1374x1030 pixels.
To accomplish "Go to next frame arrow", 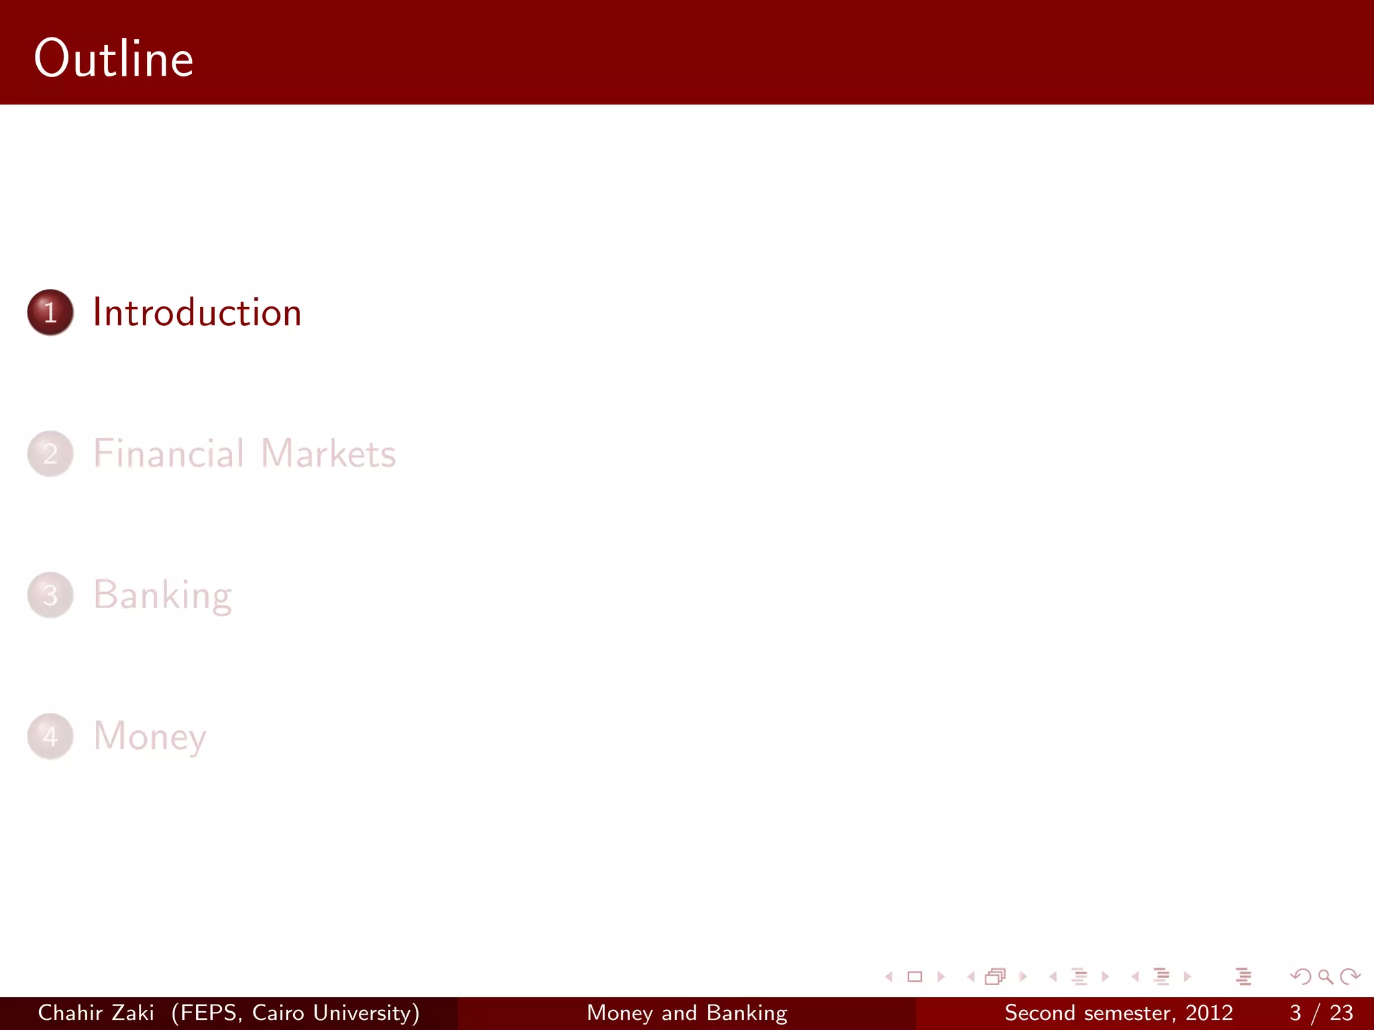I will [1023, 977].
